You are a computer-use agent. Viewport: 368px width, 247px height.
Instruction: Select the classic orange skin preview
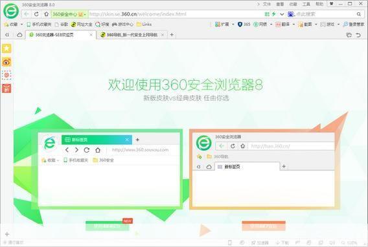(264, 169)
